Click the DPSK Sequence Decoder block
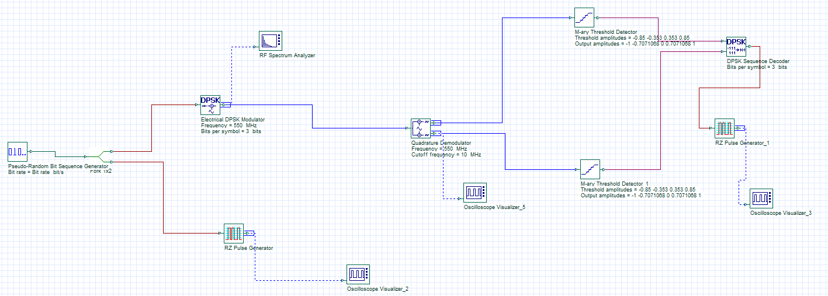The image size is (828, 296). coord(736,47)
